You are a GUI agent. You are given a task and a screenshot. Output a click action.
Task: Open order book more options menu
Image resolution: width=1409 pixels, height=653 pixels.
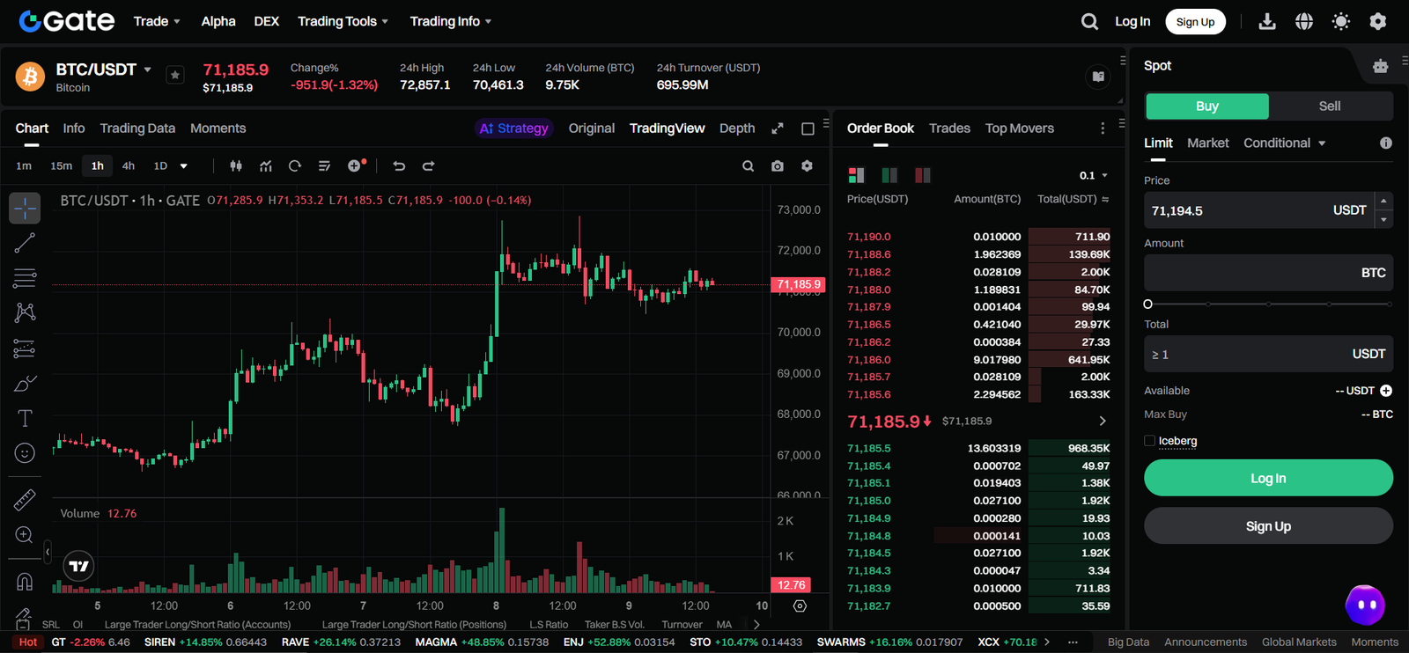point(1103,128)
